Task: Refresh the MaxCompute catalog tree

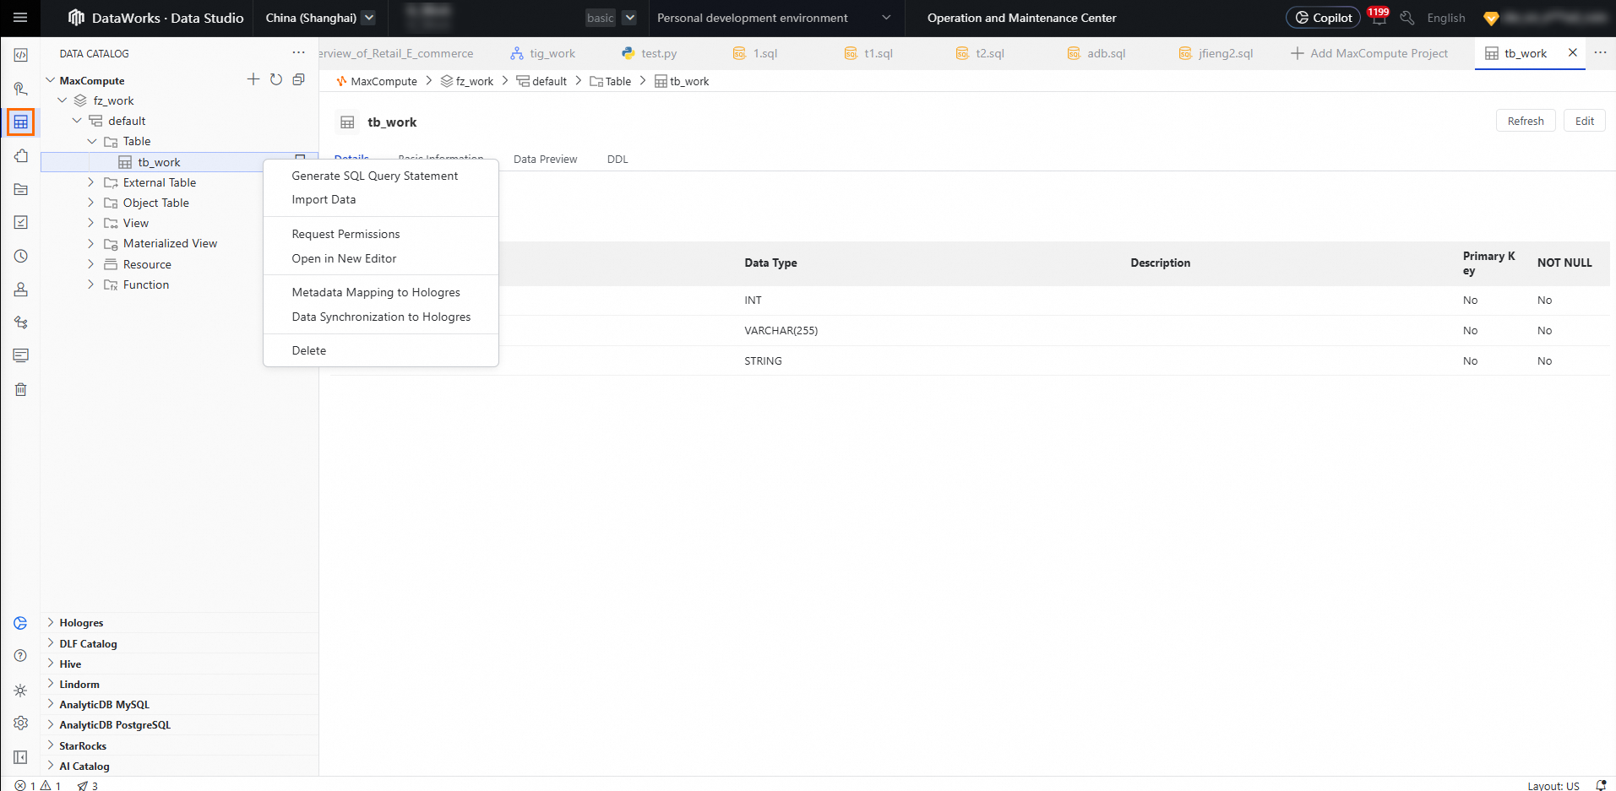Action: pos(276,79)
